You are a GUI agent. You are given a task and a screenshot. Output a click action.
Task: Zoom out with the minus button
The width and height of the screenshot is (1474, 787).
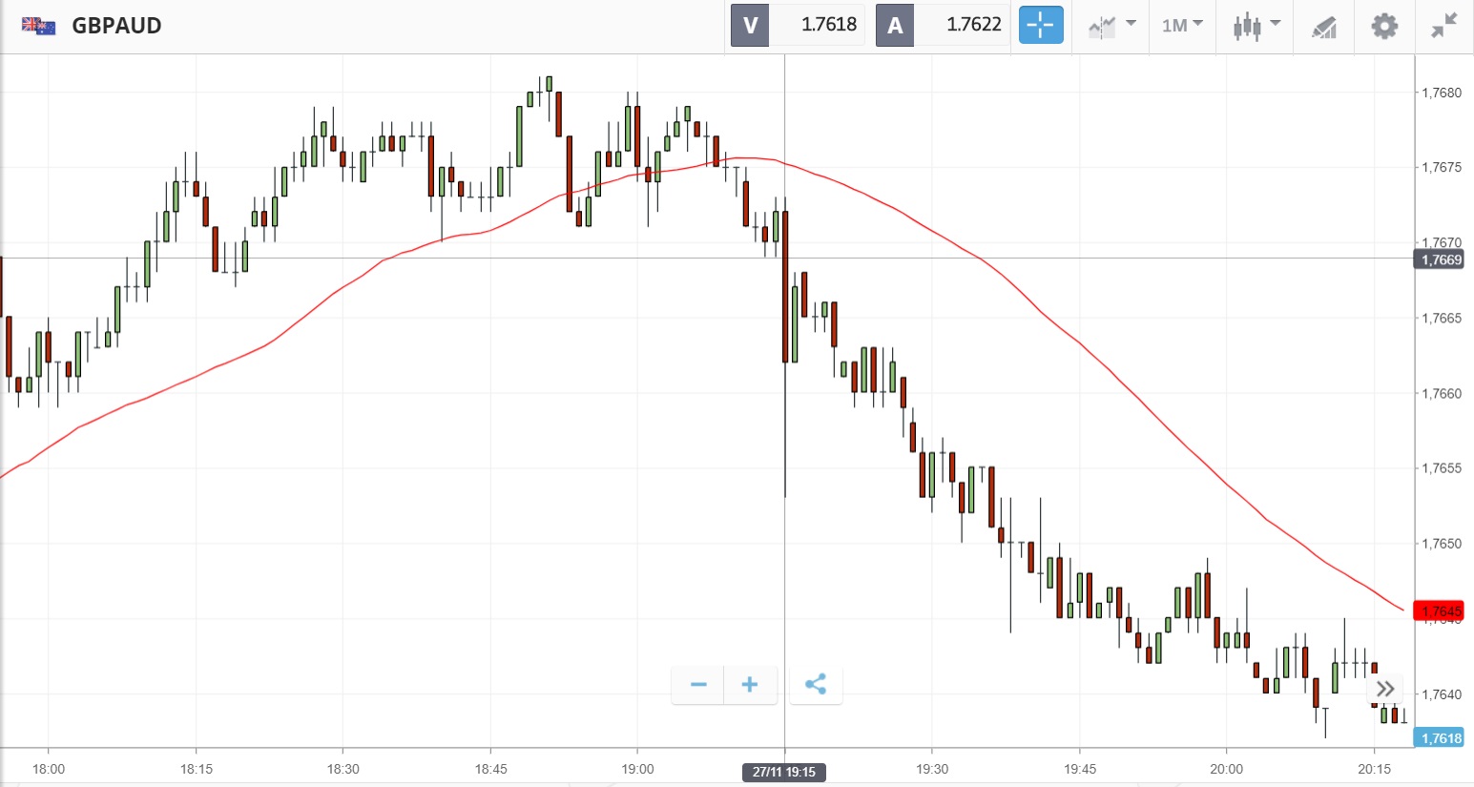click(x=698, y=684)
